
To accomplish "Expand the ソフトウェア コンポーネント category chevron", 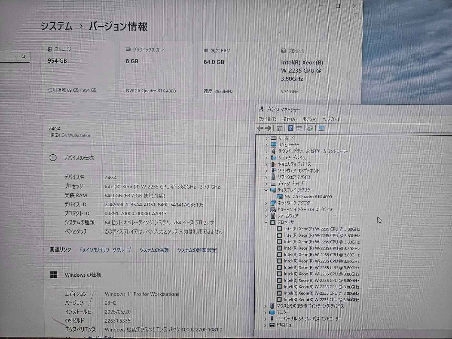I will pos(266,170).
